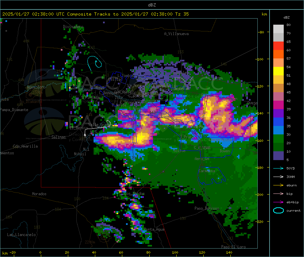Click the Punta_Agua map label
The height and width of the screenshot is (257, 304).
[x=154, y=229]
